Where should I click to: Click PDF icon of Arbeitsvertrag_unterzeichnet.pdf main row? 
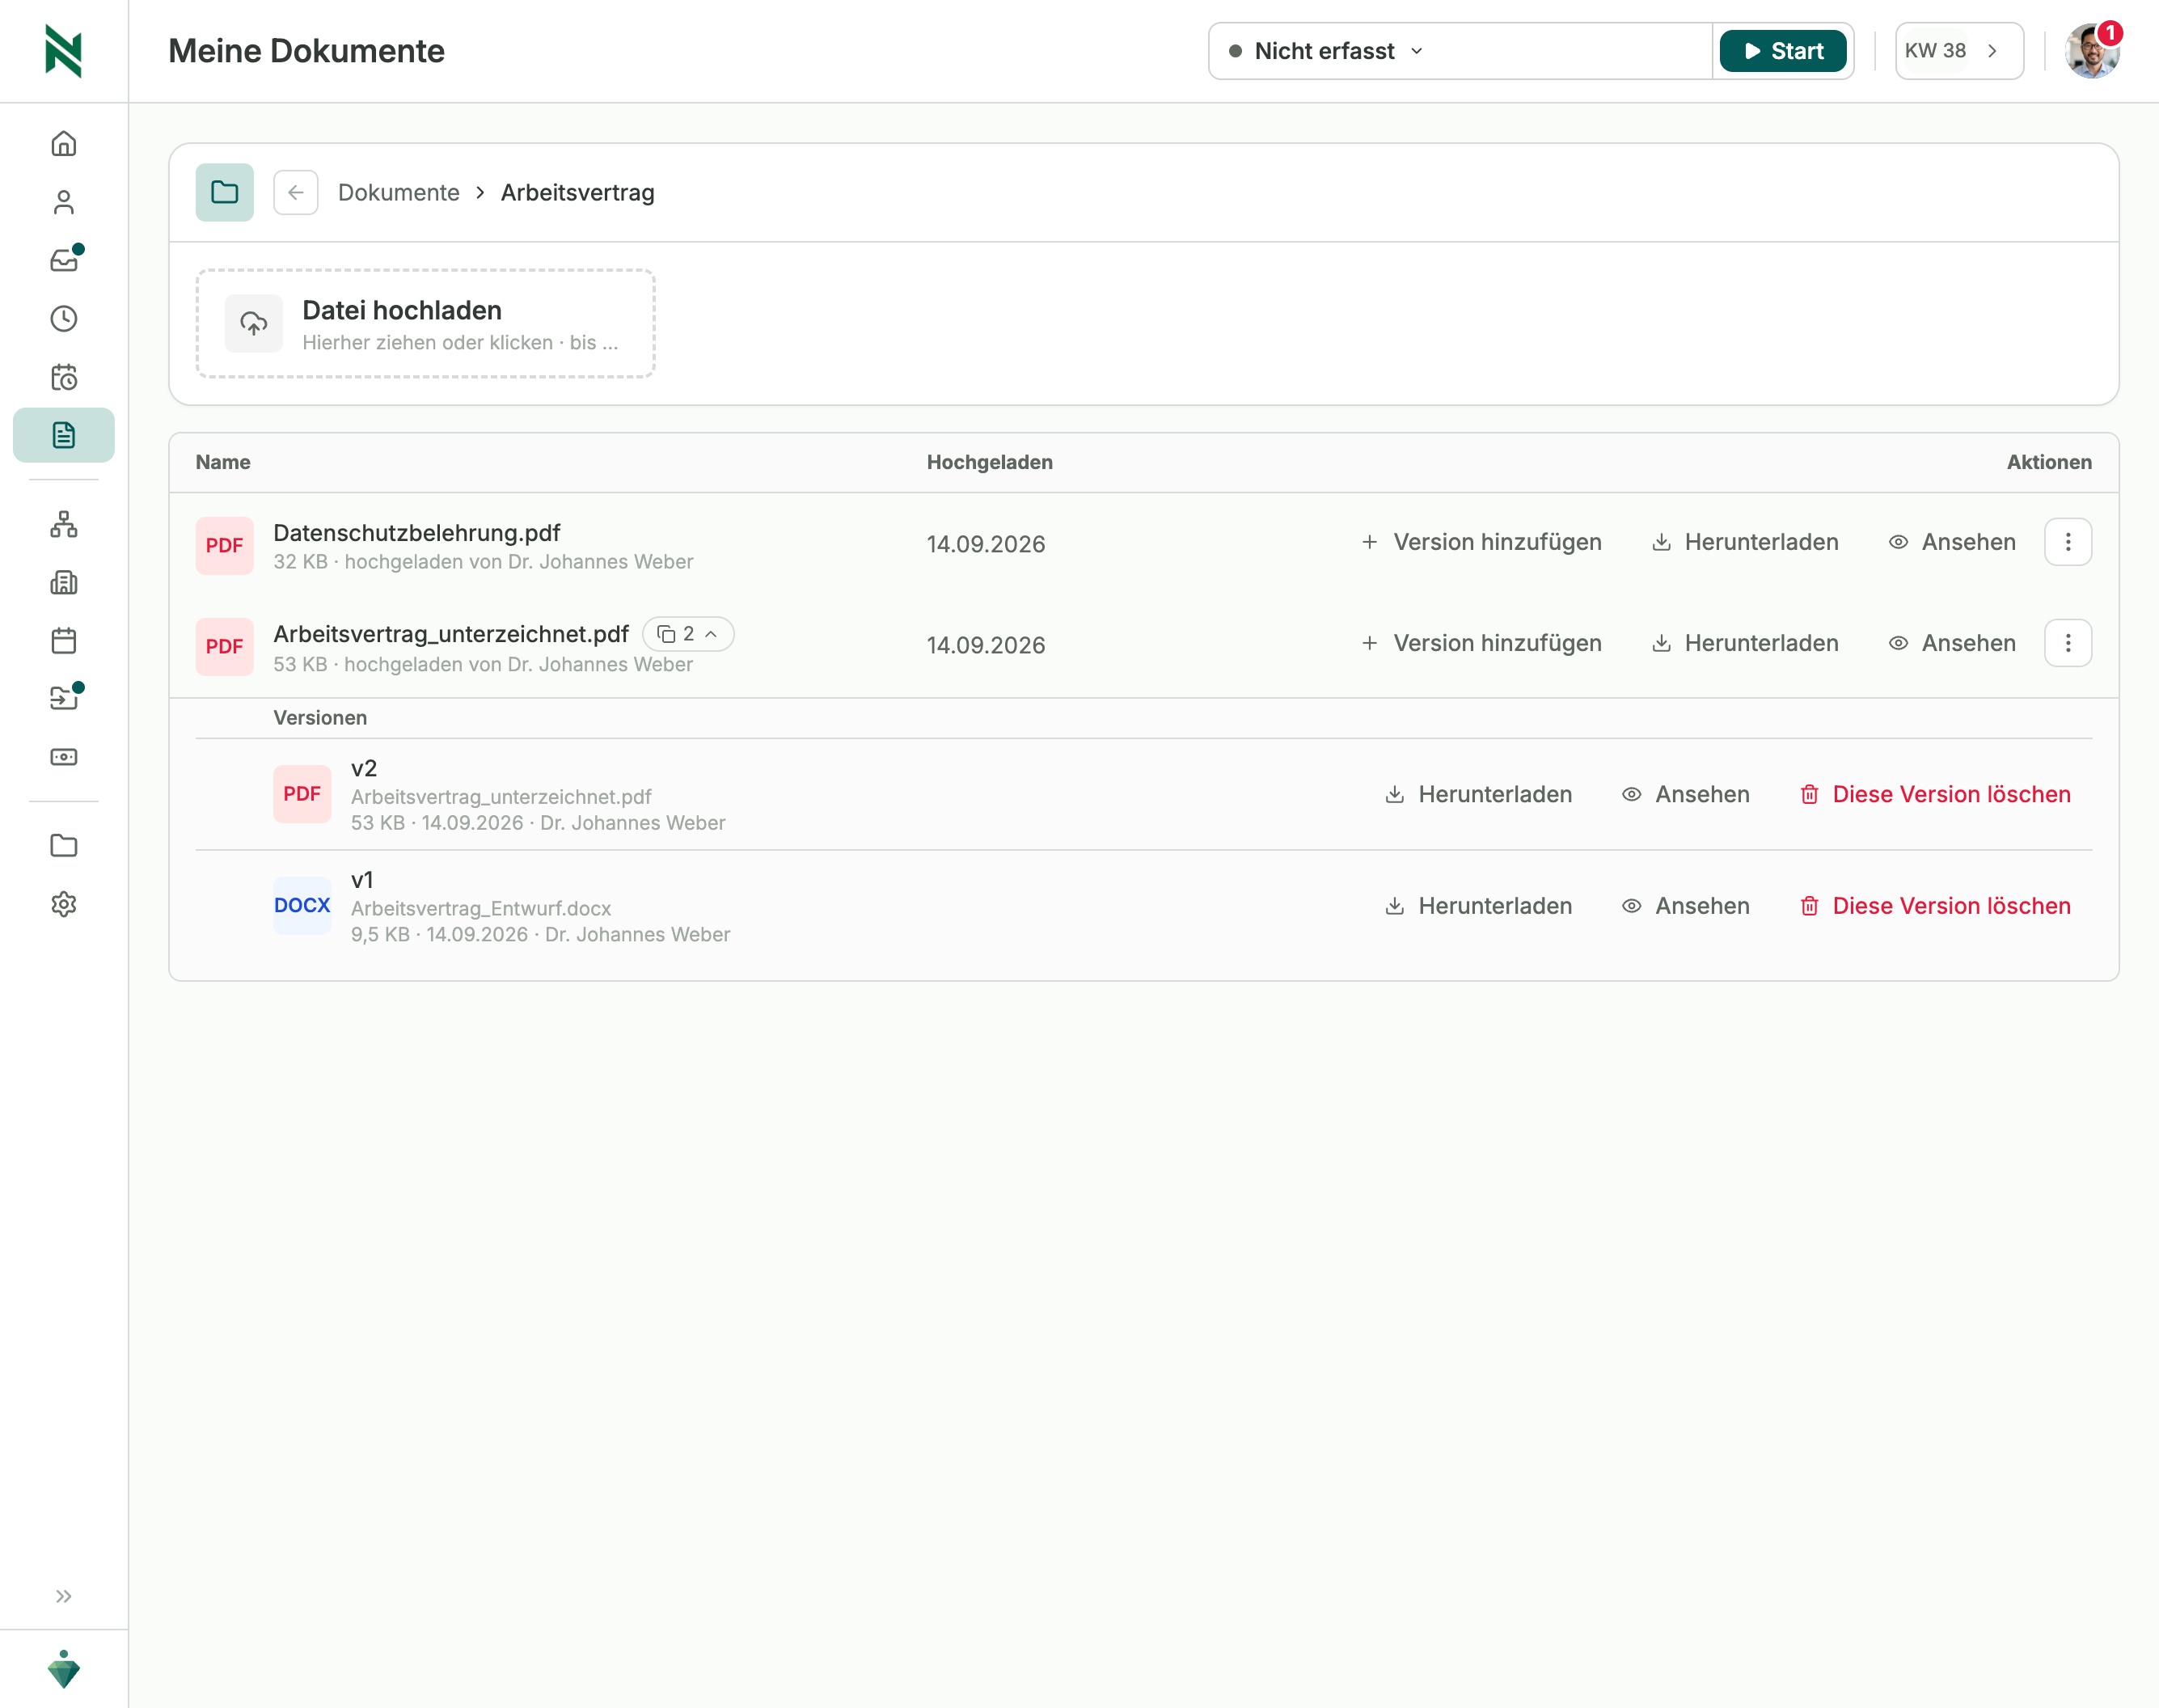pos(225,647)
